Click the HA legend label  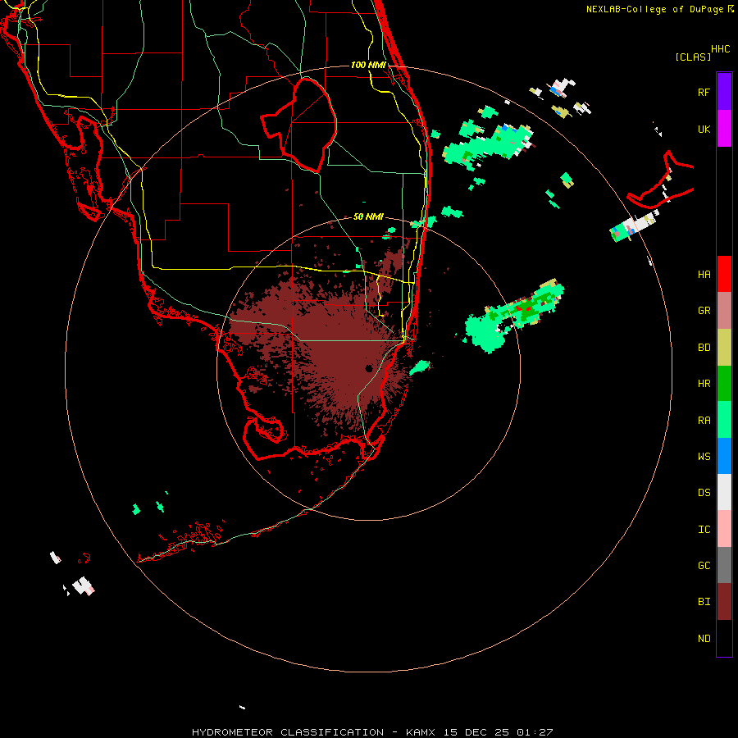pos(704,274)
